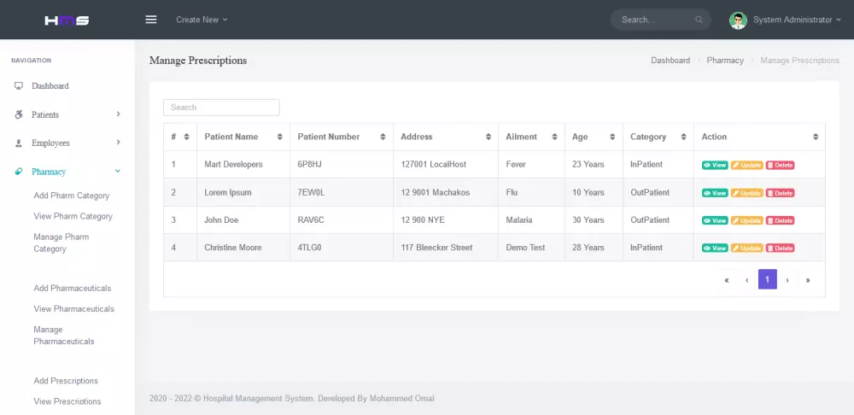Go to previous page arrow

(746, 279)
